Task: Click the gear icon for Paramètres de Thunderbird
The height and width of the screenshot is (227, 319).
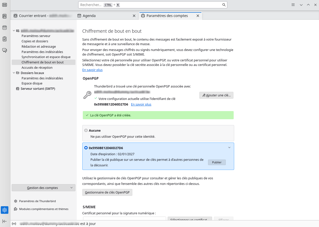Action: (16, 201)
